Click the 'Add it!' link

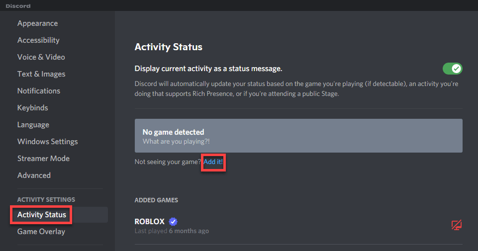[x=214, y=162]
